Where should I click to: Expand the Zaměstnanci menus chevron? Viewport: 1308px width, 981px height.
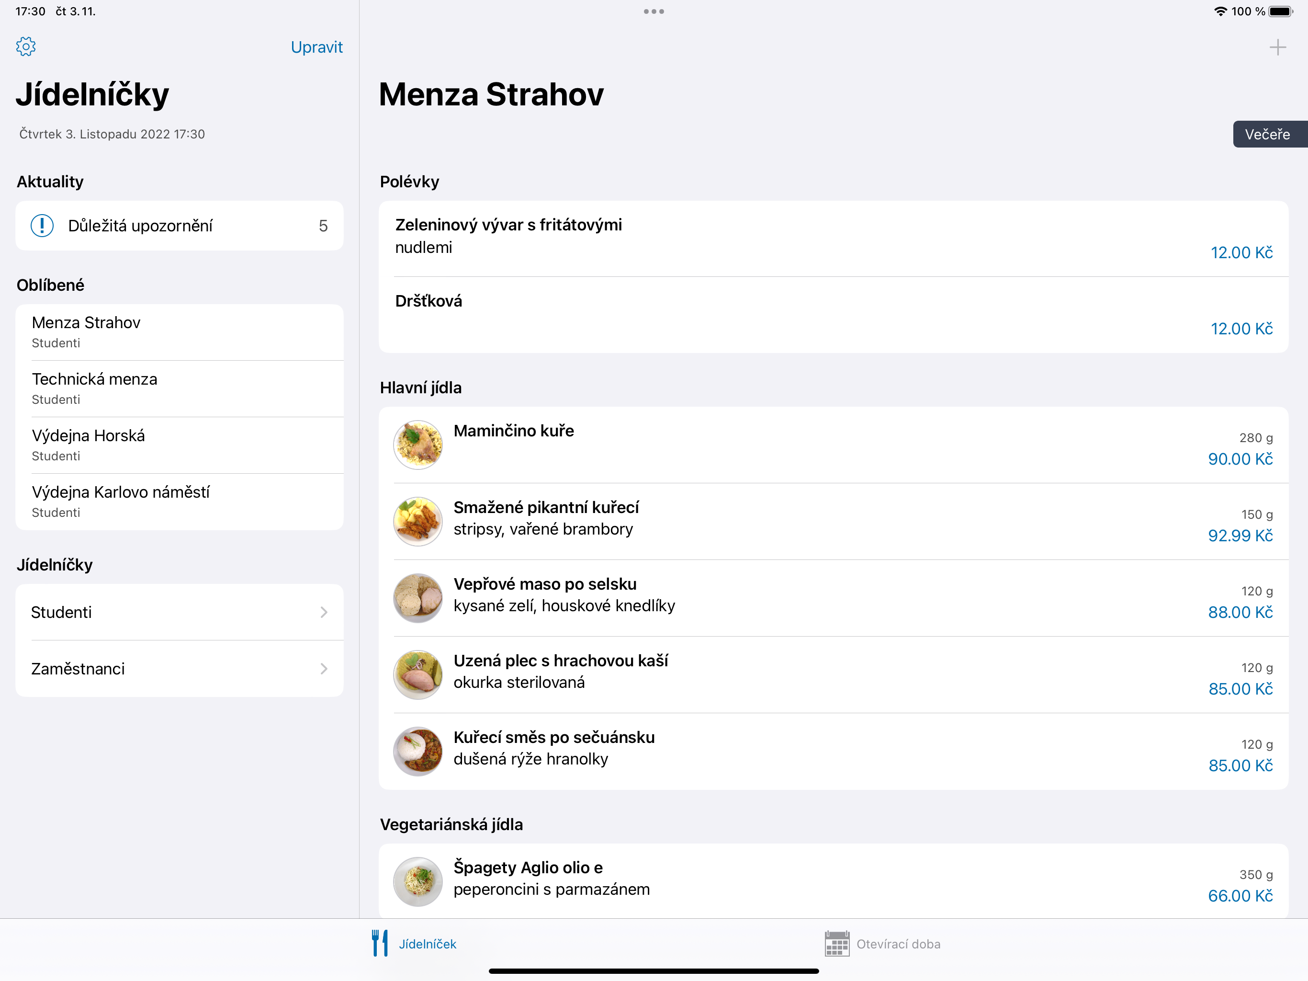tap(324, 669)
